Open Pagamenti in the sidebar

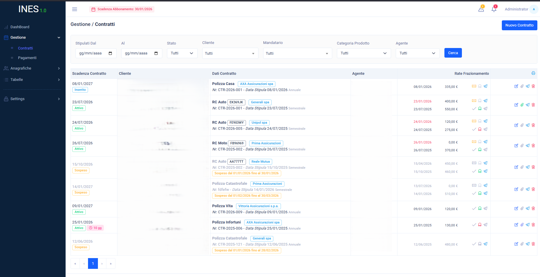click(x=27, y=58)
